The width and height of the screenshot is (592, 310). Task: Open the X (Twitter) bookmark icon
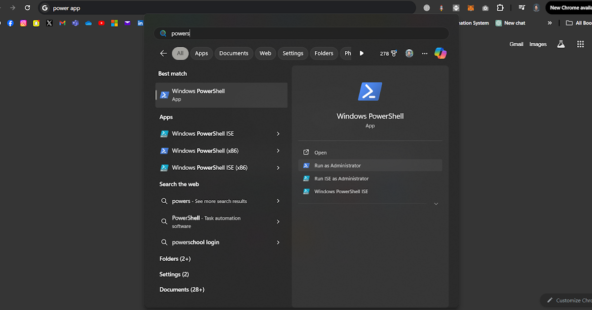49,23
